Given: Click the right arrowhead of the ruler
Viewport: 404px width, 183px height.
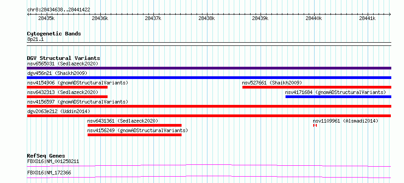Looking at the screenshot, I should click(x=390, y=14).
